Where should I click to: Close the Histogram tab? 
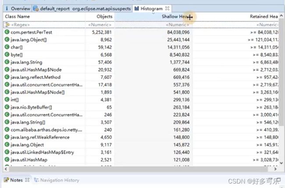tap(167, 8)
